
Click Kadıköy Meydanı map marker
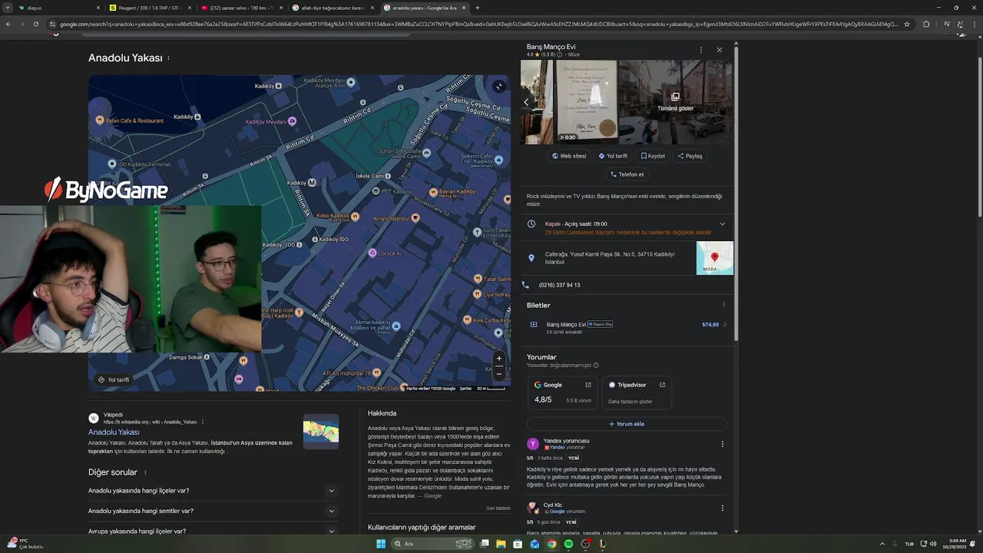click(292, 121)
